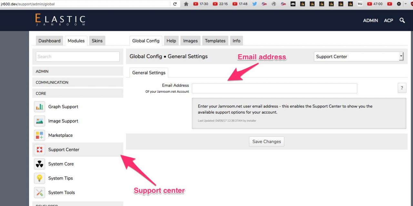413x206 pixels.
Task: Open the Templates tab
Action: [215, 41]
